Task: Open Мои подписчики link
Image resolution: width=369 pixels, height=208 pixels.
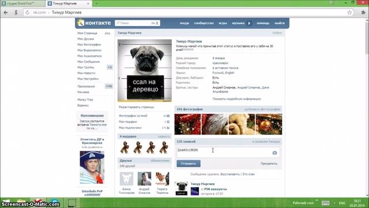Action: [130, 128]
